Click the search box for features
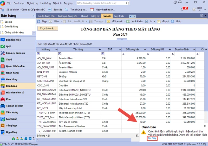 pos(104,3)
